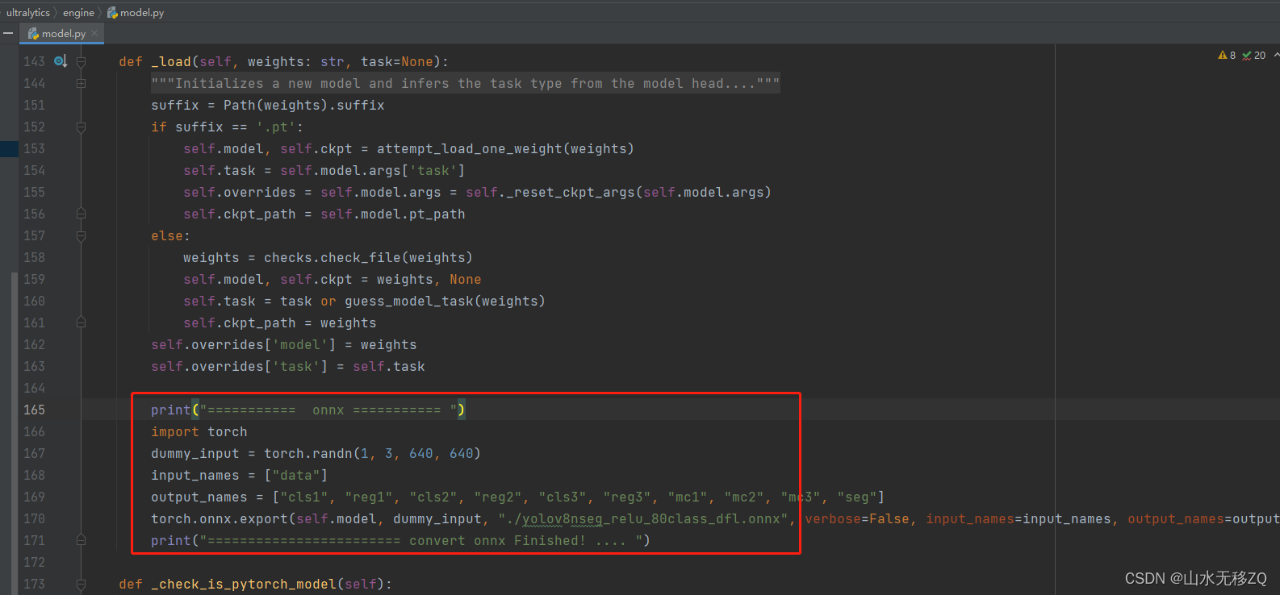Click the up chevron next to inspection counts

[1276, 55]
